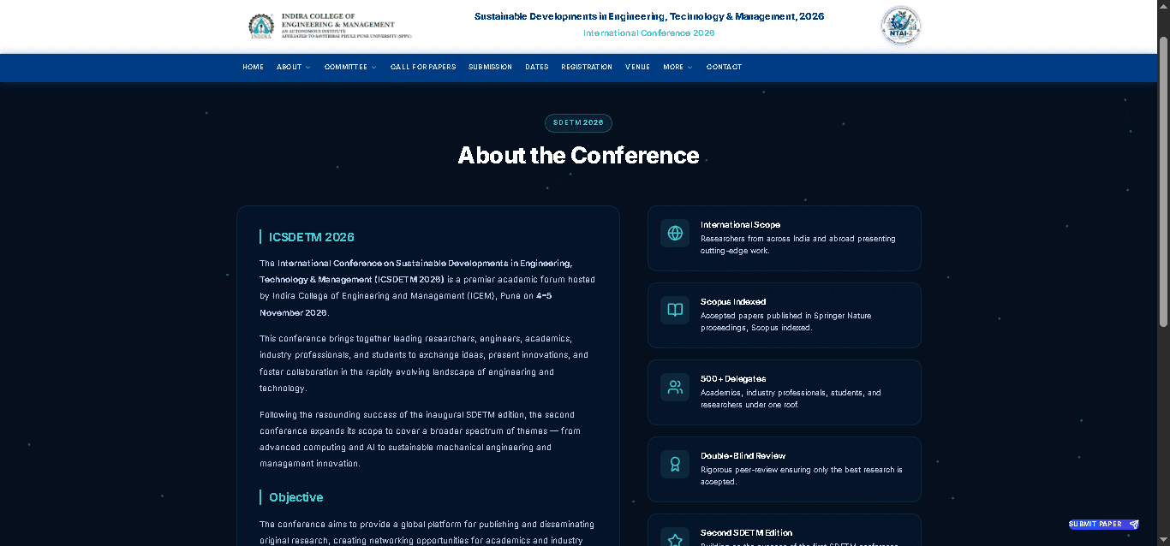Image resolution: width=1170 pixels, height=546 pixels.
Task: Click the award ribbon icon for Double-Blind Review
Action: coord(675,464)
